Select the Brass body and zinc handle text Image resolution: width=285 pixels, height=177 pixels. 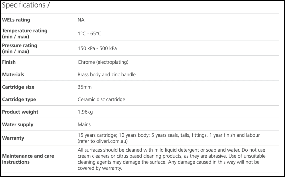(107, 75)
